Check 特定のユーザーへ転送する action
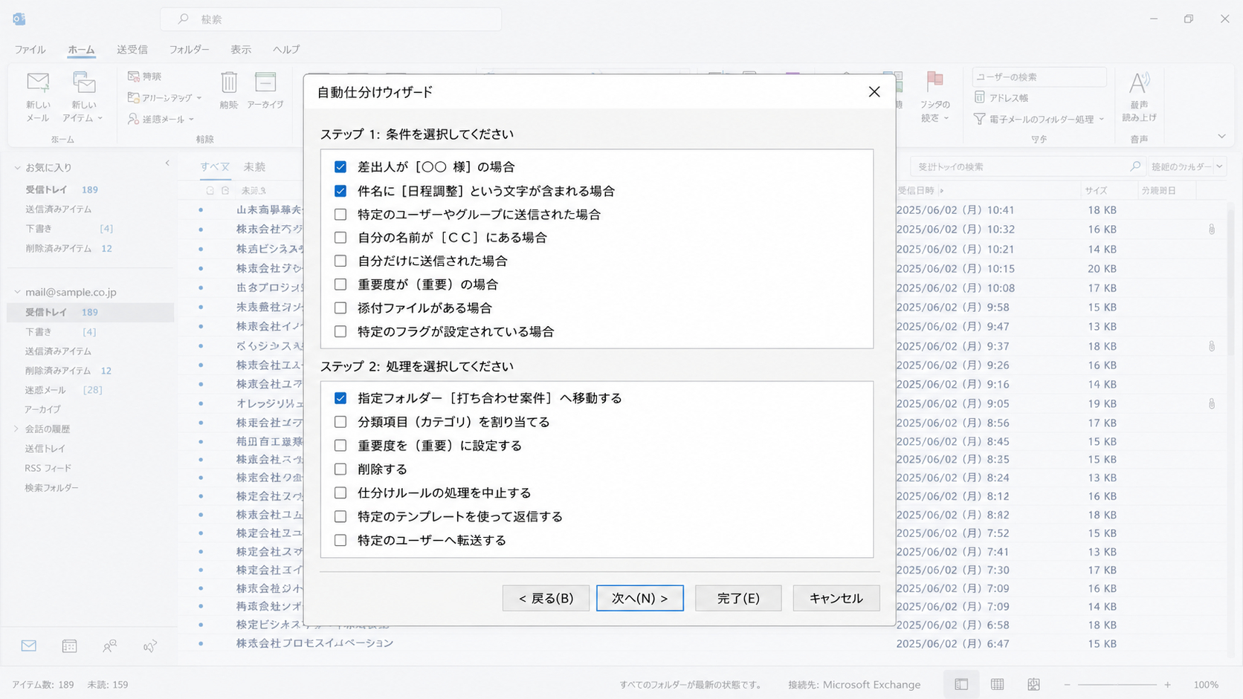Viewport: 1243px width, 699px height. pos(340,540)
